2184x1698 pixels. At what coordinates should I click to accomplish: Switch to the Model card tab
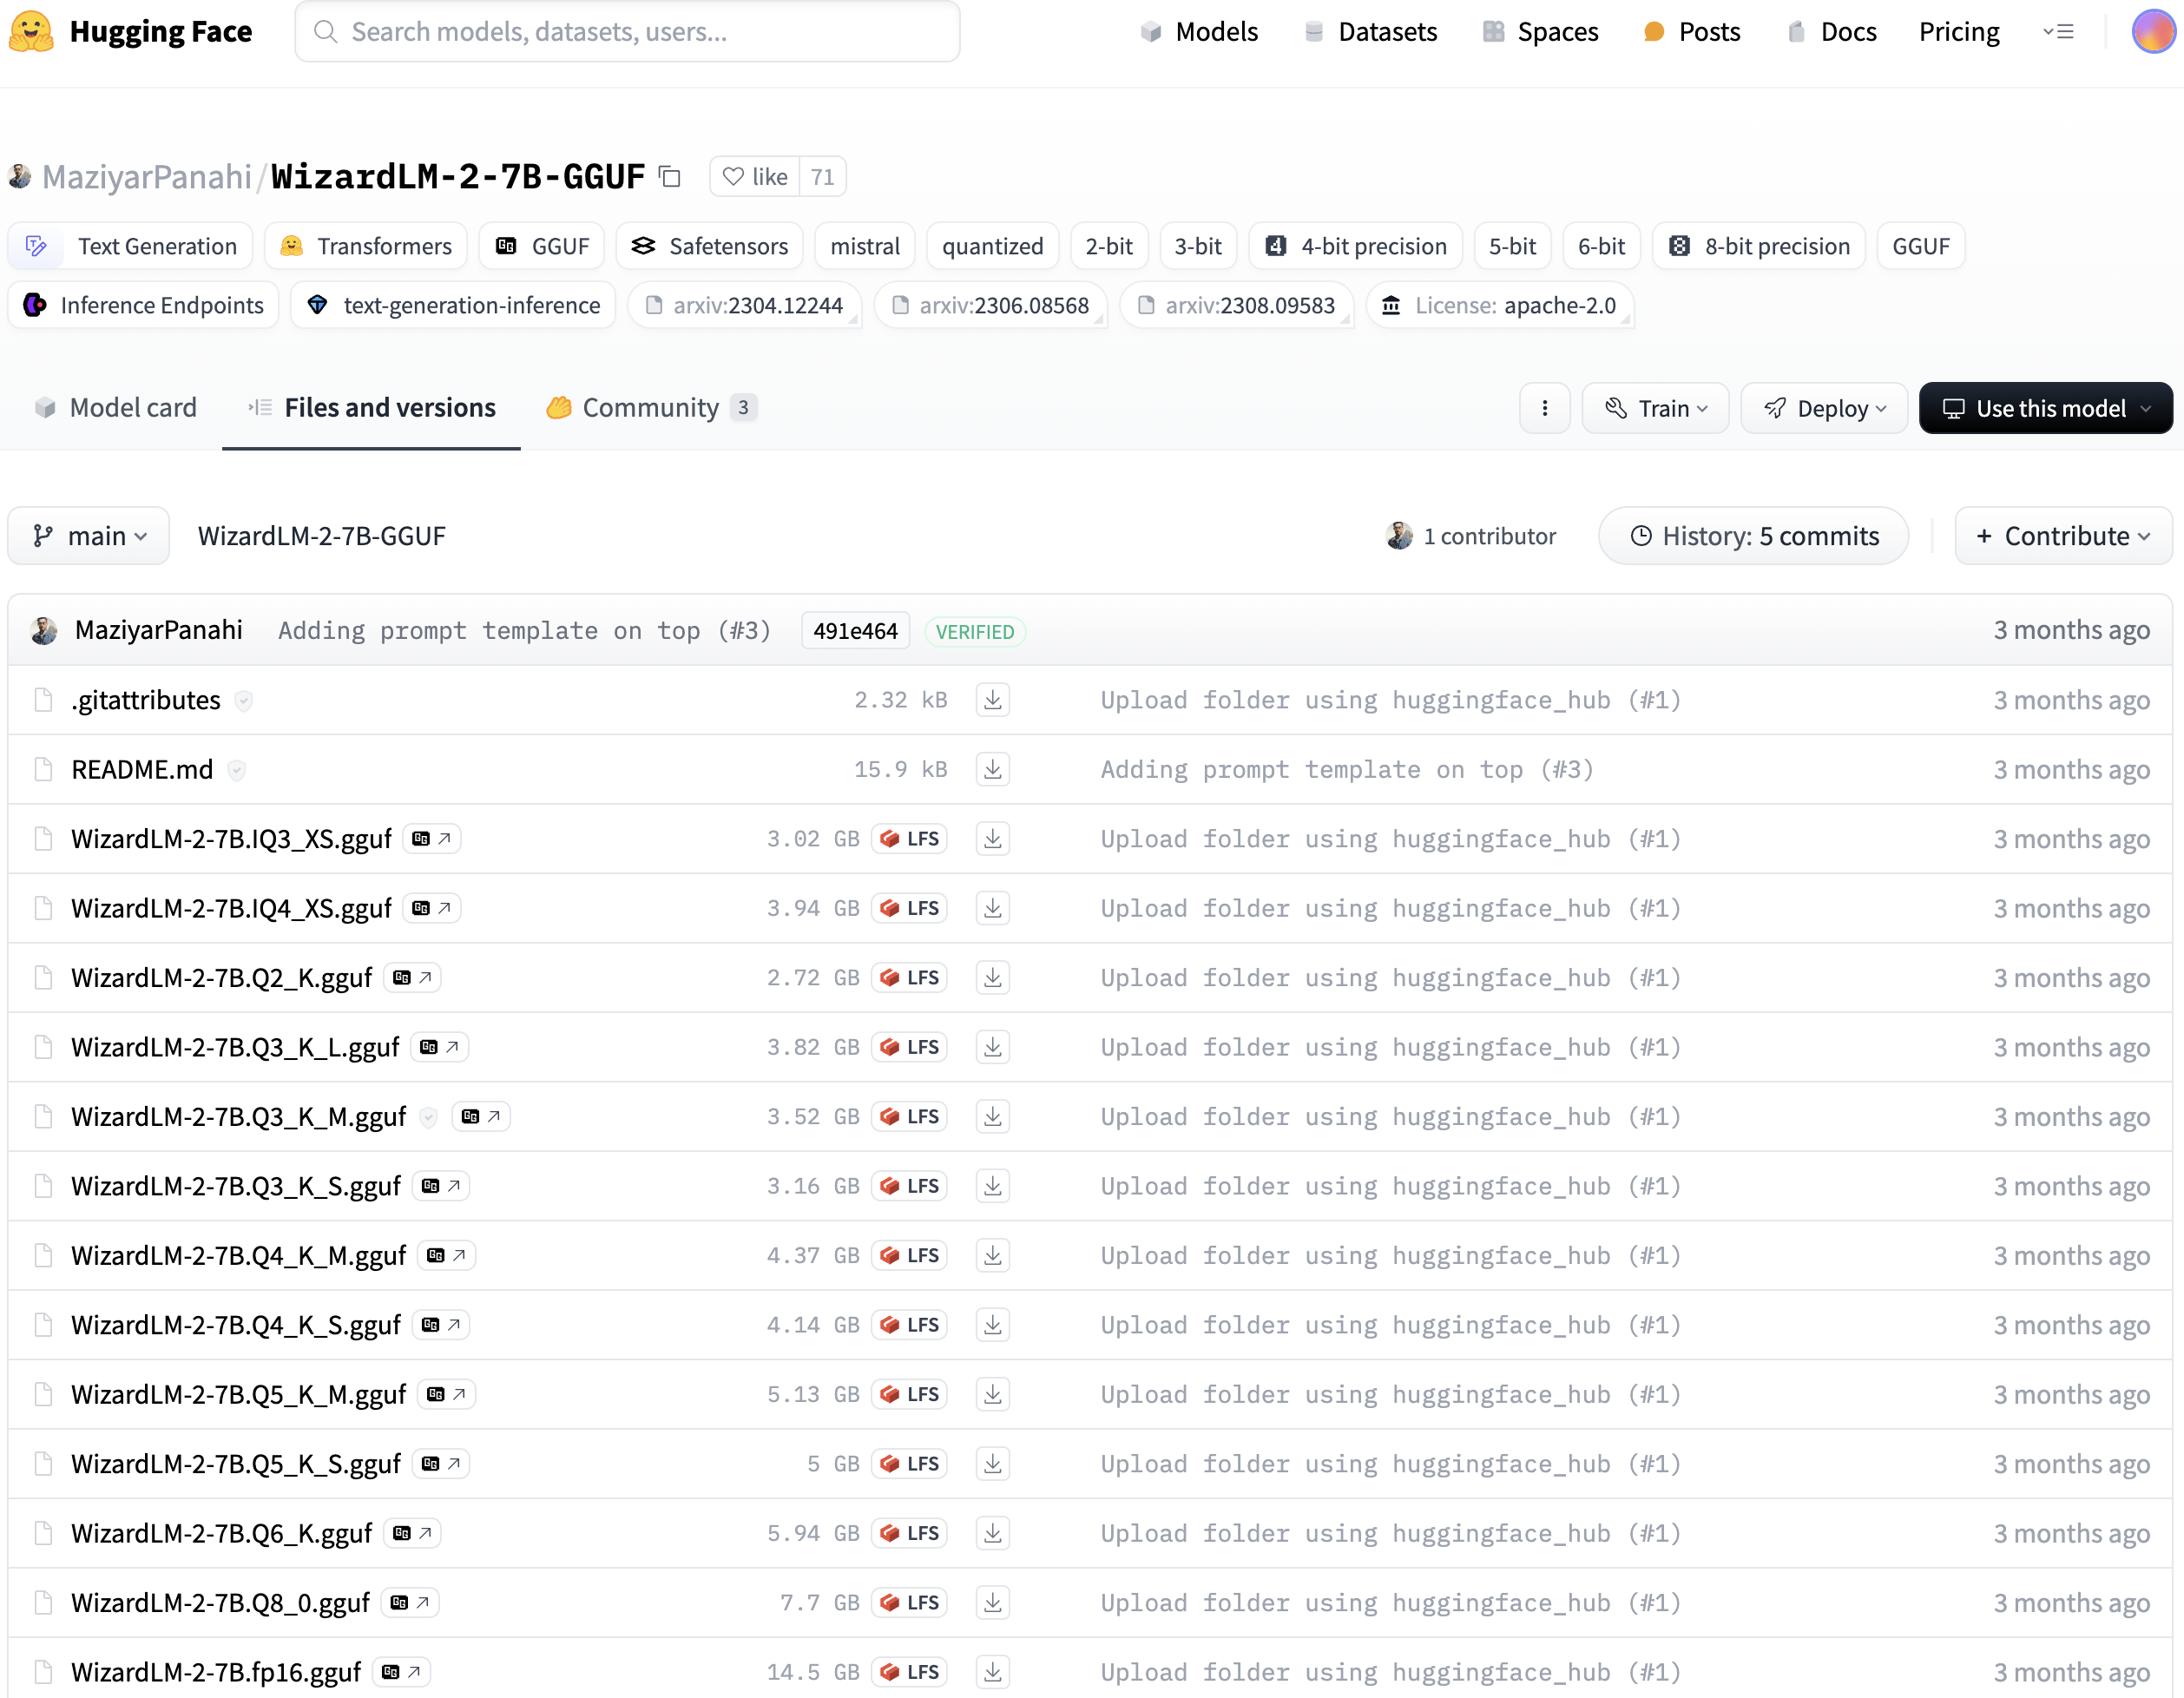115,408
